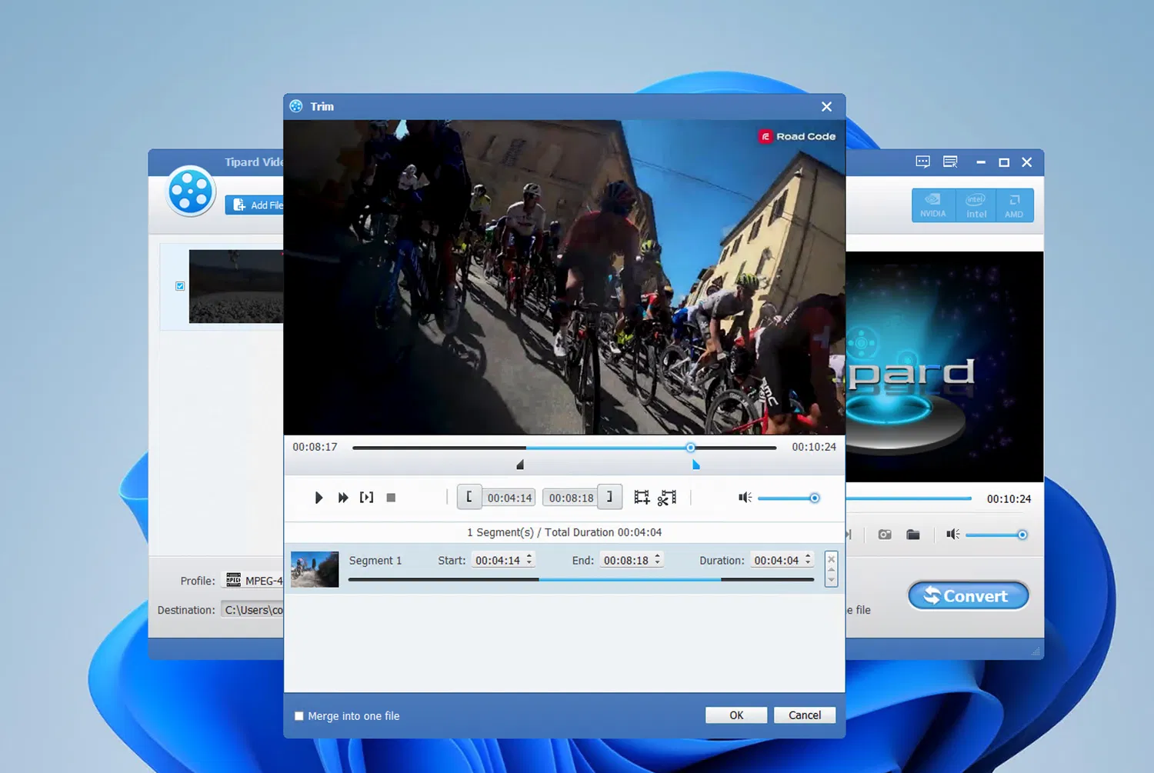Open the snapshot folder icon in Tipard
Image resolution: width=1154 pixels, height=773 pixels.
tap(913, 535)
